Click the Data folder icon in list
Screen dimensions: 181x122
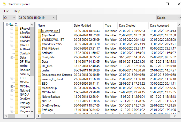point(39,62)
